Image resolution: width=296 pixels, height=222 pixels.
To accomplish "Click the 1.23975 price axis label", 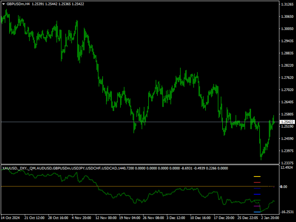I will [287, 151].
